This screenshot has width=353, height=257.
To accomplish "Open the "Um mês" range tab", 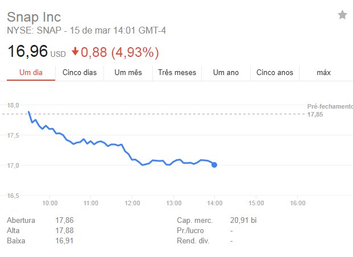I will tap(128, 73).
